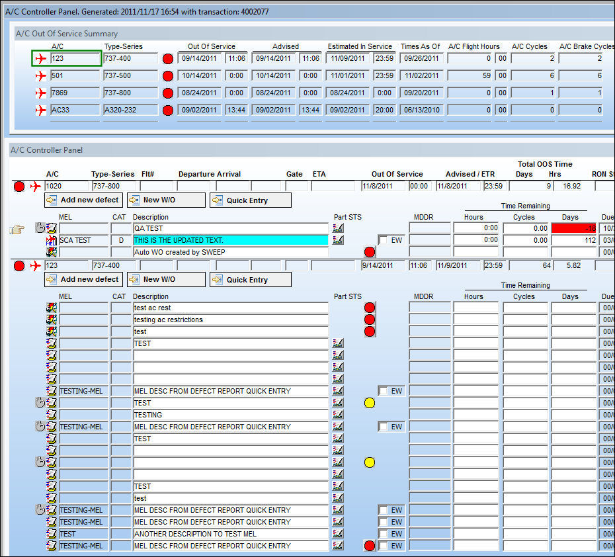Click the red circle on the testing ac restrictions row
Screen dimensions: 615x557
coord(370,320)
